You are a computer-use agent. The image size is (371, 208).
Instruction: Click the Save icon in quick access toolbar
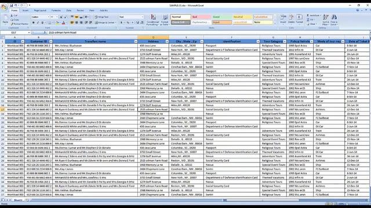click(x=12, y=5)
